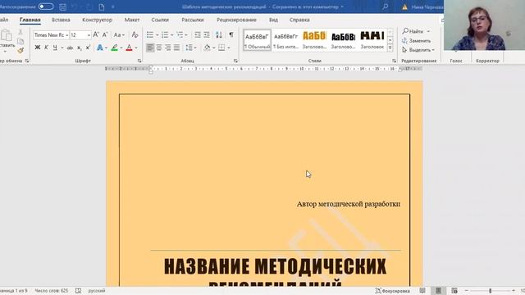Copy selection with the copy icon

pyautogui.click(x=21, y=42)
